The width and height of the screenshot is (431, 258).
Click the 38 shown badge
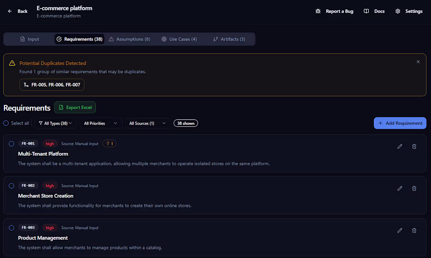(186, 123)
